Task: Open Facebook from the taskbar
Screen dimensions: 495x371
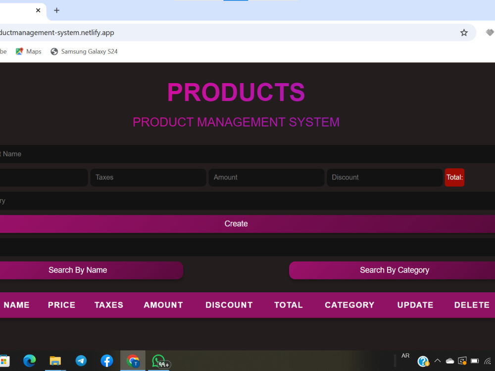Action: (x=107, y=361)
